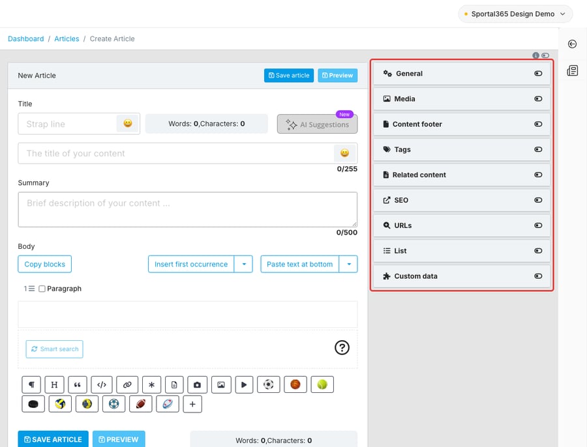Toggle the General section switch
This screenshot has height=447, width=587.
[538, 74]
